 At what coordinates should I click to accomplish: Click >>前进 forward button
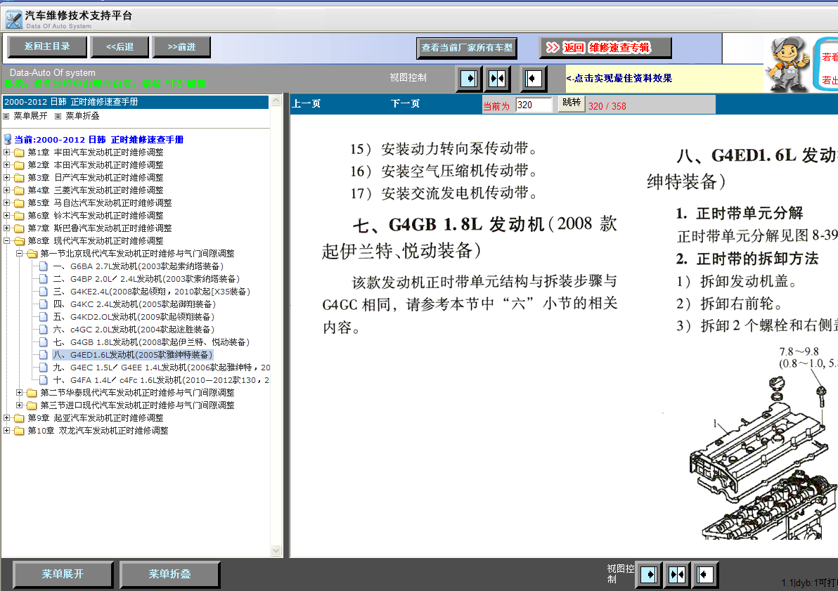[x=181, y=47]
